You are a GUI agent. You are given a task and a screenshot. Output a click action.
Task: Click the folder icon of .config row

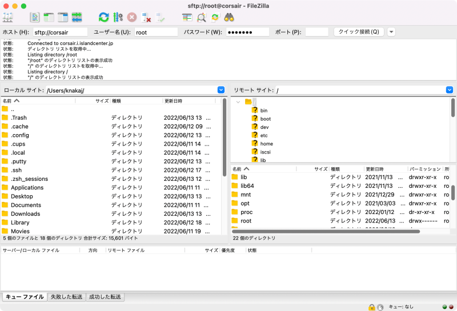(x=5, y=135)
